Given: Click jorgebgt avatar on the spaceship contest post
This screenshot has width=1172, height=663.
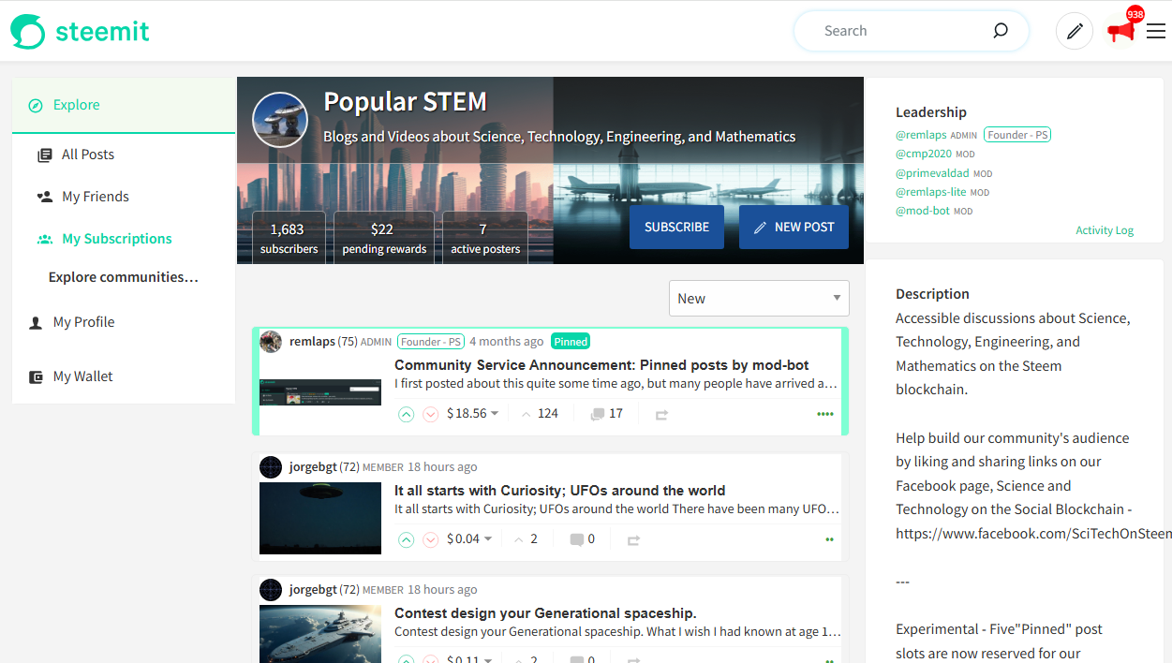Looking at the screenshot, I should coord(271,590).
